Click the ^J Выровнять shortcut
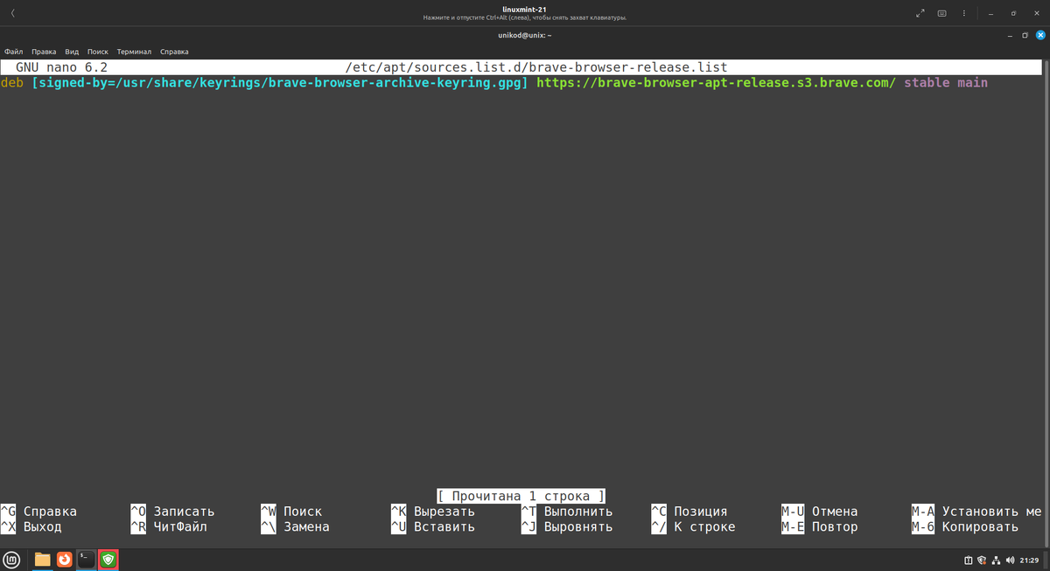 (567, 527)
